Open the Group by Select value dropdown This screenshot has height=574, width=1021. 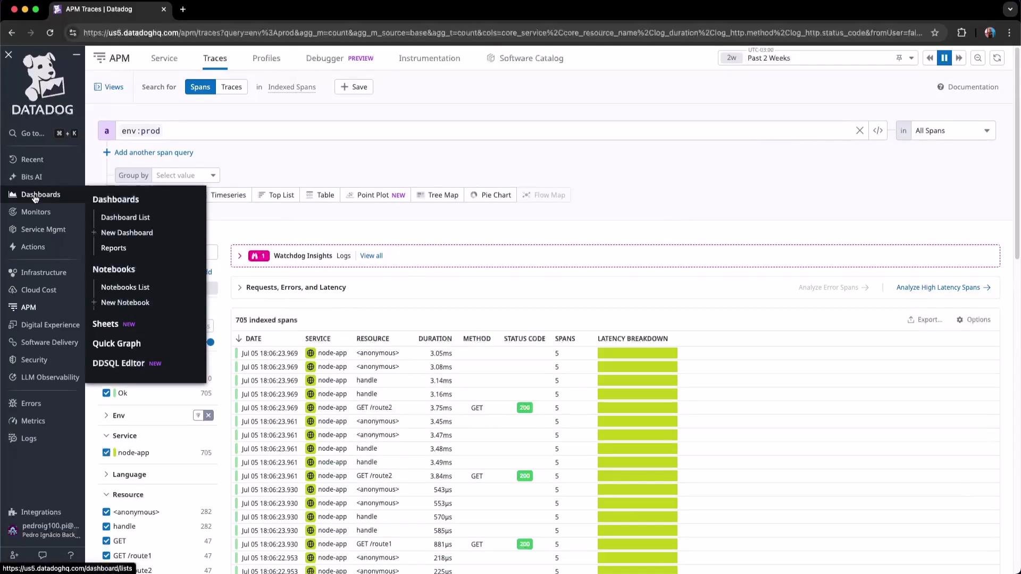coord(186,175)
